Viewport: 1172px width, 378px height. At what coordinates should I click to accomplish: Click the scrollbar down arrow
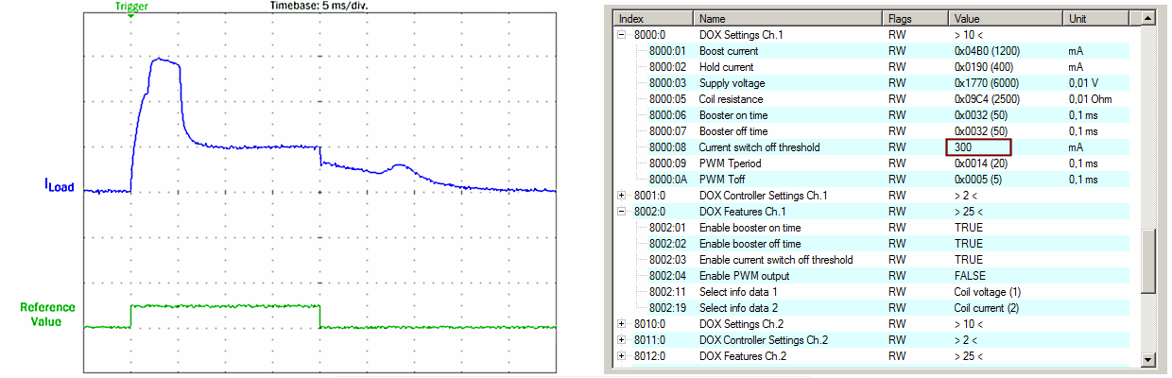1148,359
